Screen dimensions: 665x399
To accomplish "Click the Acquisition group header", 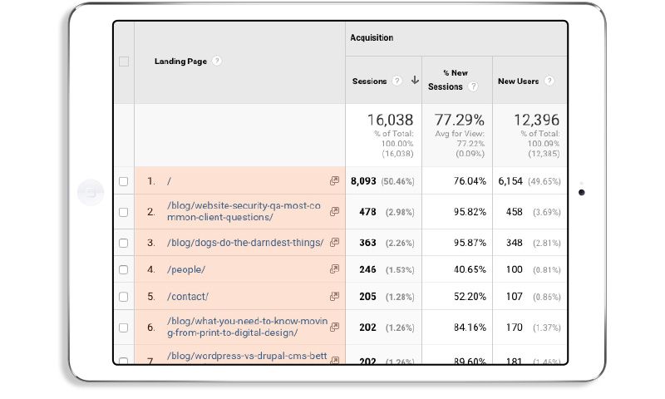I will 372,37.
